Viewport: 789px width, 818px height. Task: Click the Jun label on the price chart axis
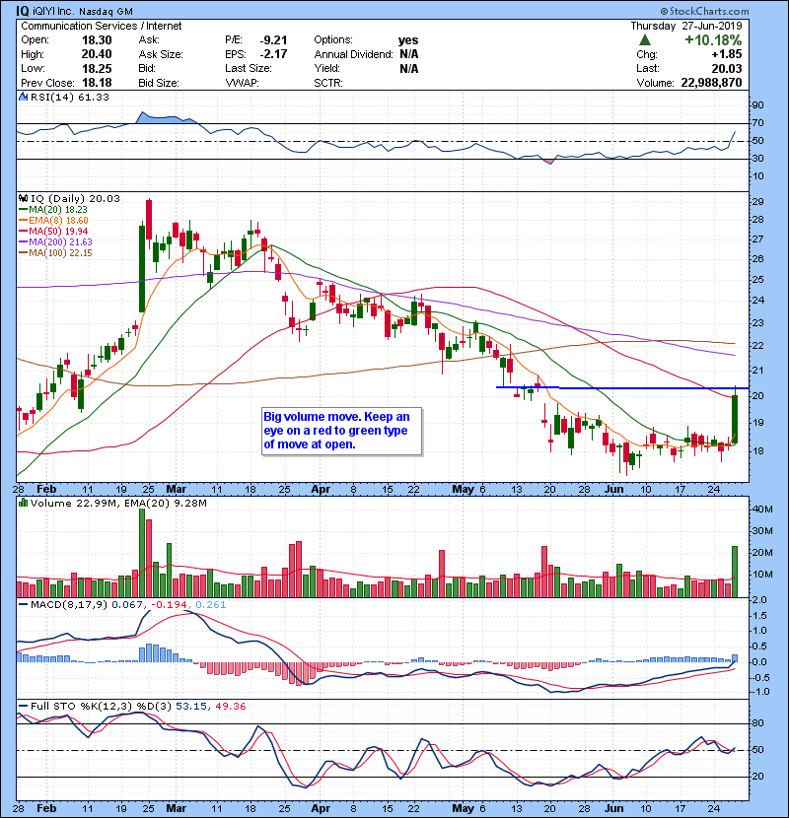(614, 490)
